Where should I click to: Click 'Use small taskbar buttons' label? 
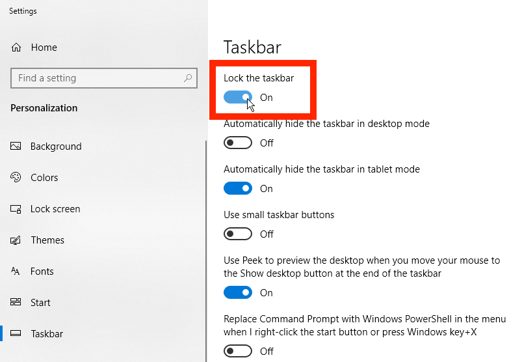coord(279,215)
